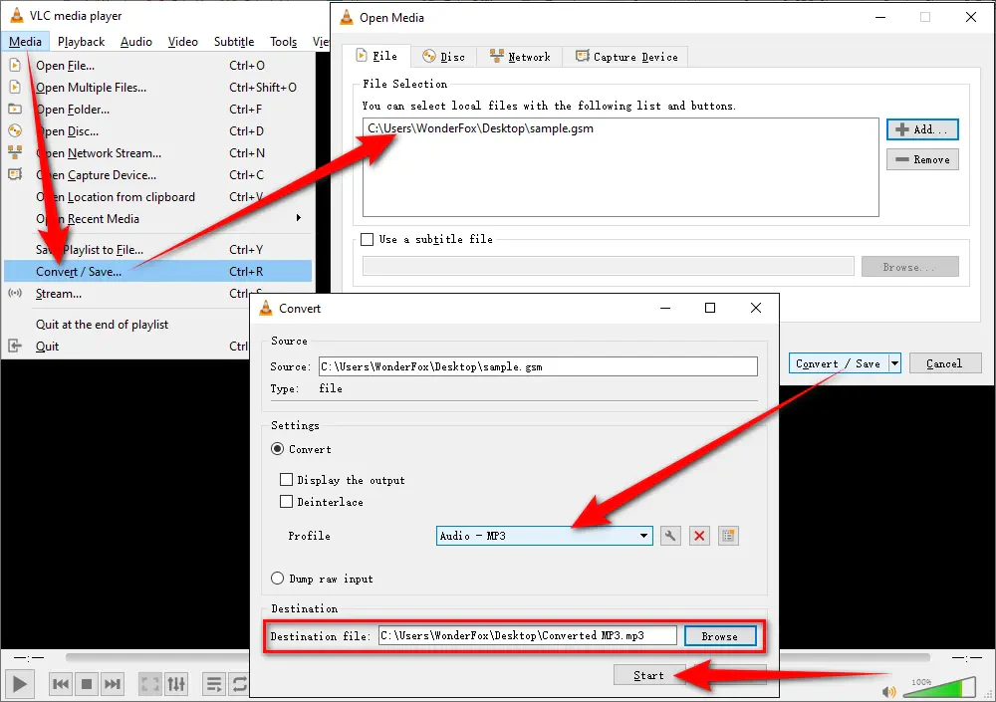Viewport: 996px width, 702px height.
Task: Edit selected profile with wrench icon
Action: tap(670, 536)
